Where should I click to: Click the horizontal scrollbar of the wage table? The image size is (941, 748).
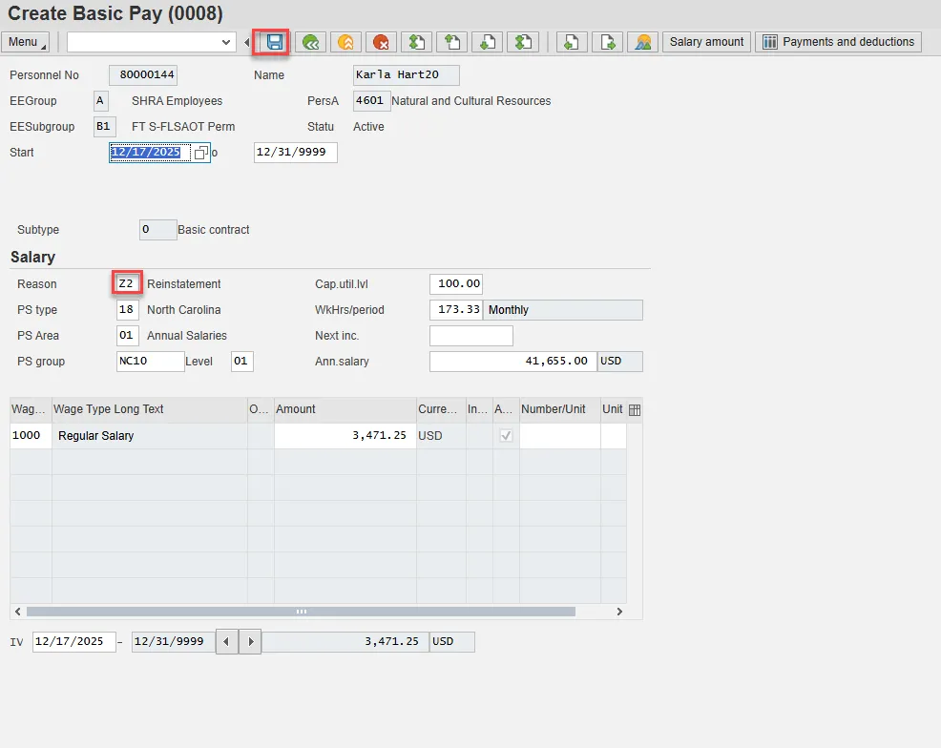[301, 612]
